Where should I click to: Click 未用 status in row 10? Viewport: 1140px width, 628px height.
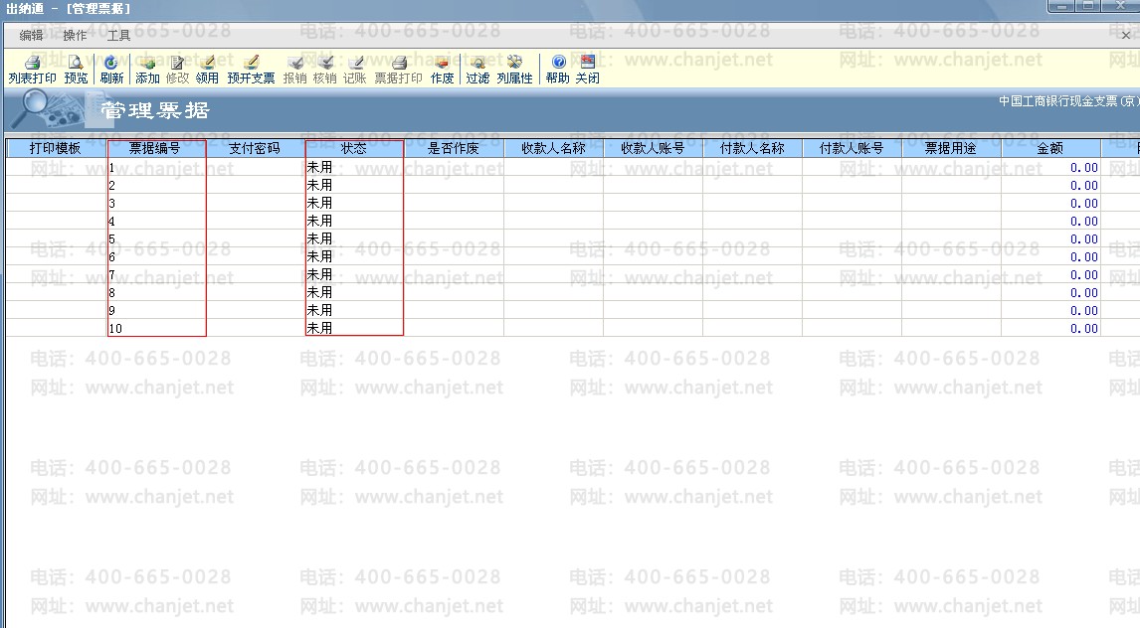tap(319, 328)
